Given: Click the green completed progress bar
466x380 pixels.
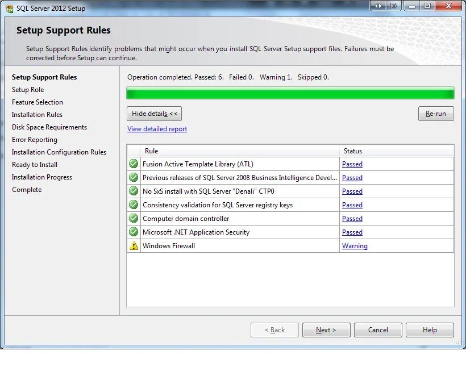Looking at the screenshot, I should coord(290,93).
